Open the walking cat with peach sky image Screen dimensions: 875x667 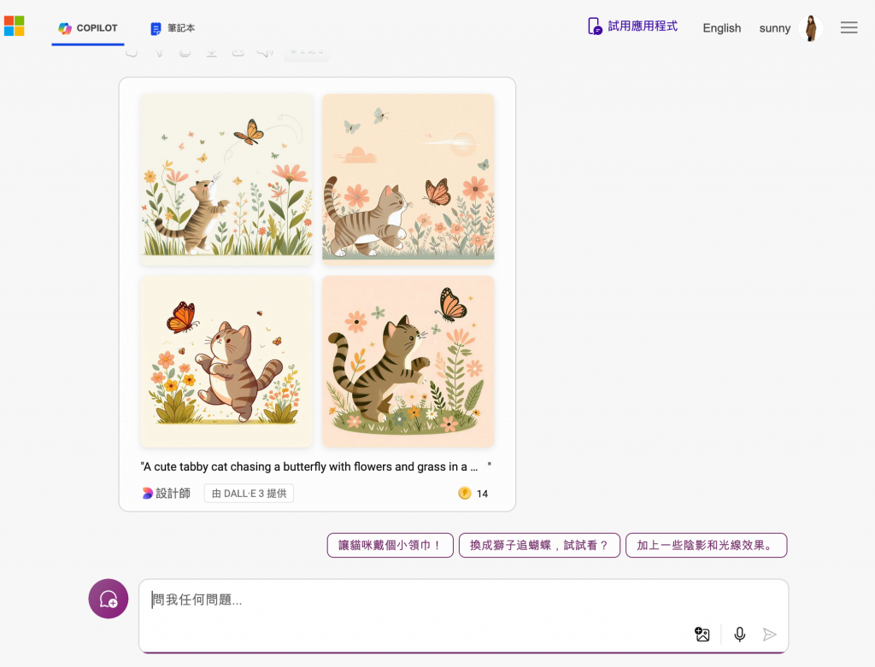pos(408,178)
